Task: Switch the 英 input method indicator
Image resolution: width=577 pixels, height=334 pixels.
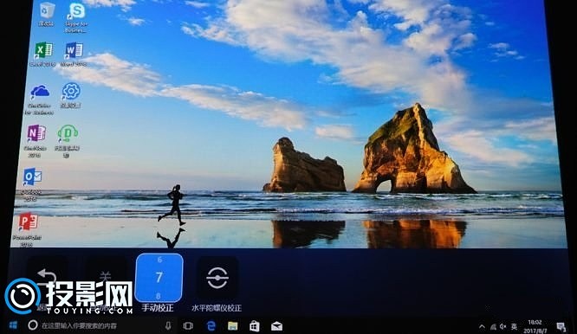Action: coord(514,326)
